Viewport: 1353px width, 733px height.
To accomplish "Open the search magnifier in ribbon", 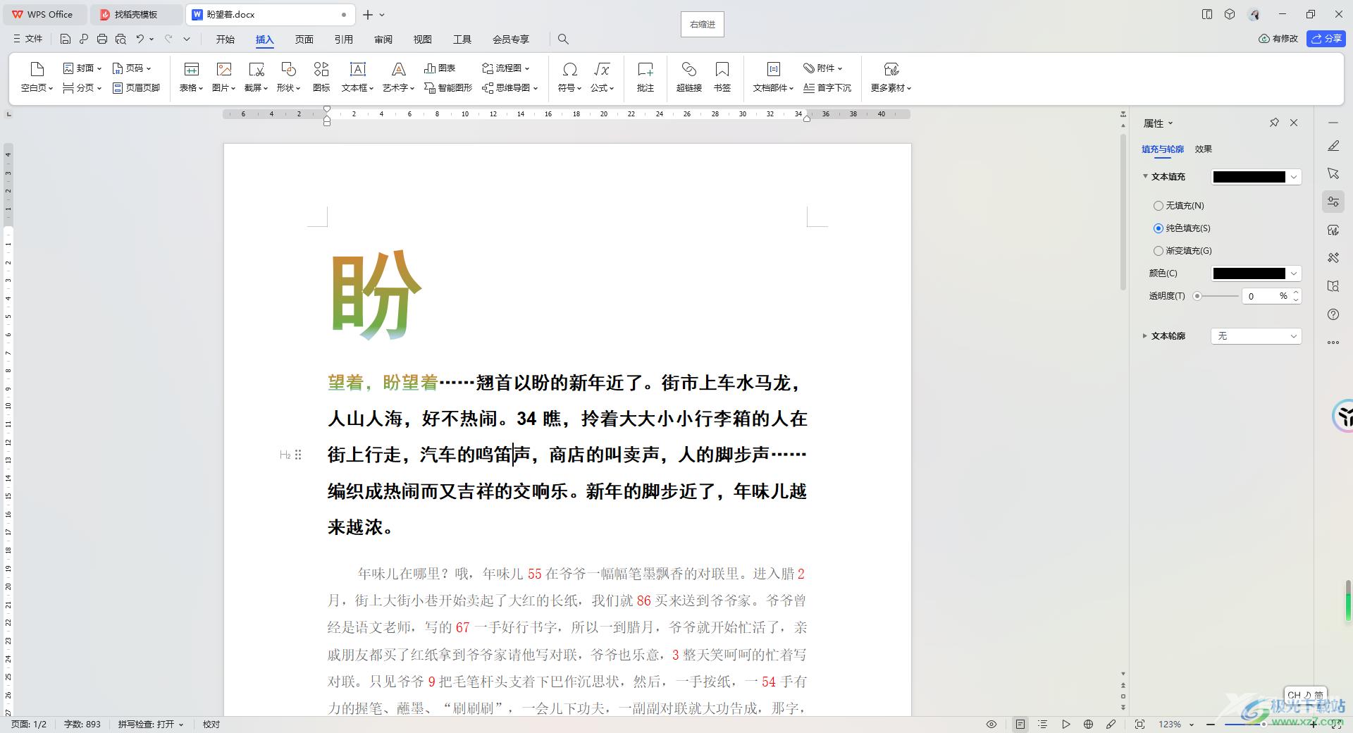I will [563, 39].
